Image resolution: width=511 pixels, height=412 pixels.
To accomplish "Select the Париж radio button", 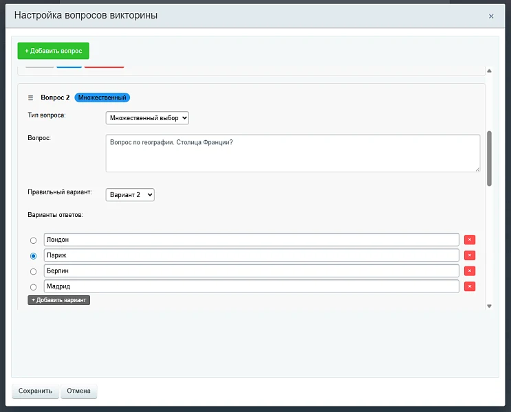I will click(33, 256).
